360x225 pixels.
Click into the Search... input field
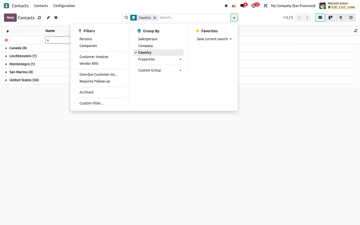194,17
